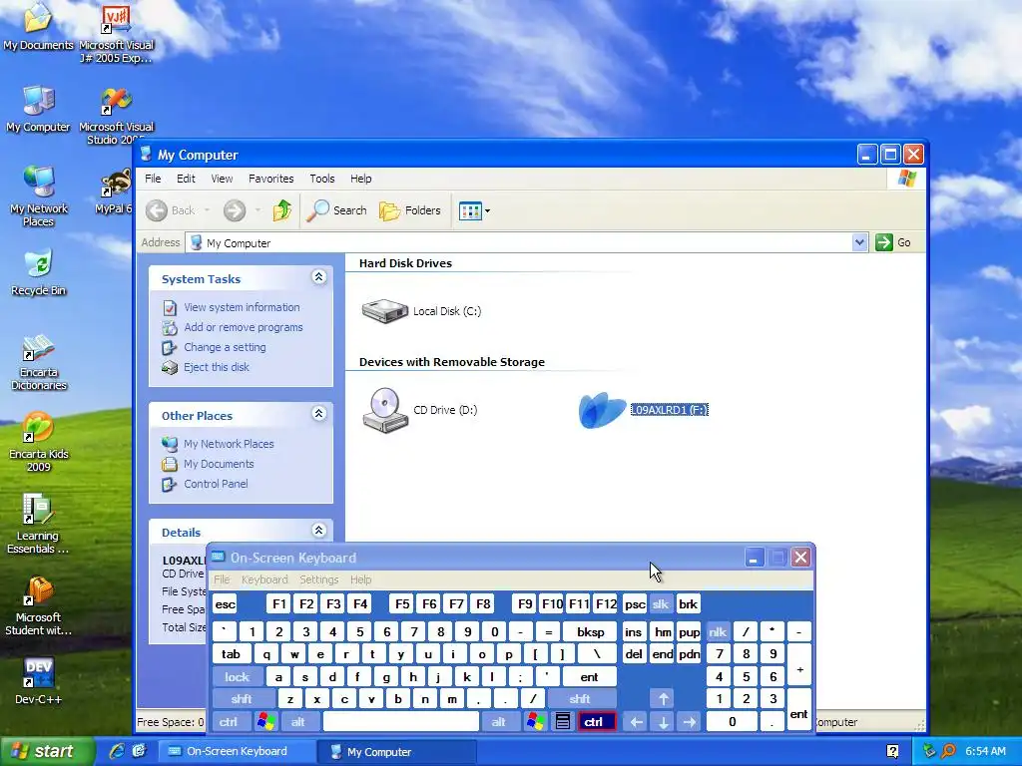The width and height of the screenshot is (1022, 766).
Task: Toggle the left shft key on keyboard
Action: (242, 699)
